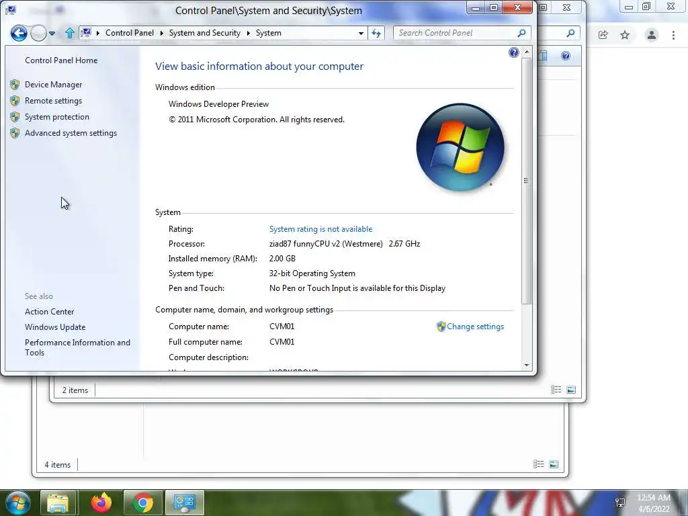This screenshot has width=688, height=516.
Task: Click the vertical scrollbar thumb in System window
Action: coord(527,180)
